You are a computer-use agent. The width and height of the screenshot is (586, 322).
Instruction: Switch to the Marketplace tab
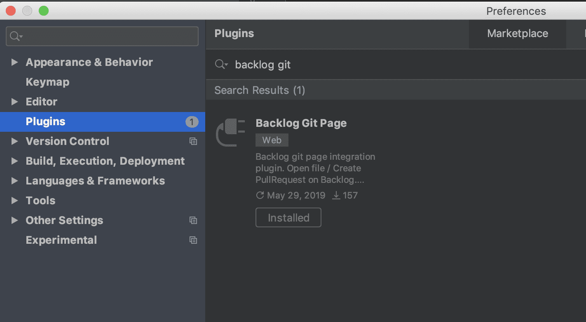pyautogui.click(x=517, y=33)
